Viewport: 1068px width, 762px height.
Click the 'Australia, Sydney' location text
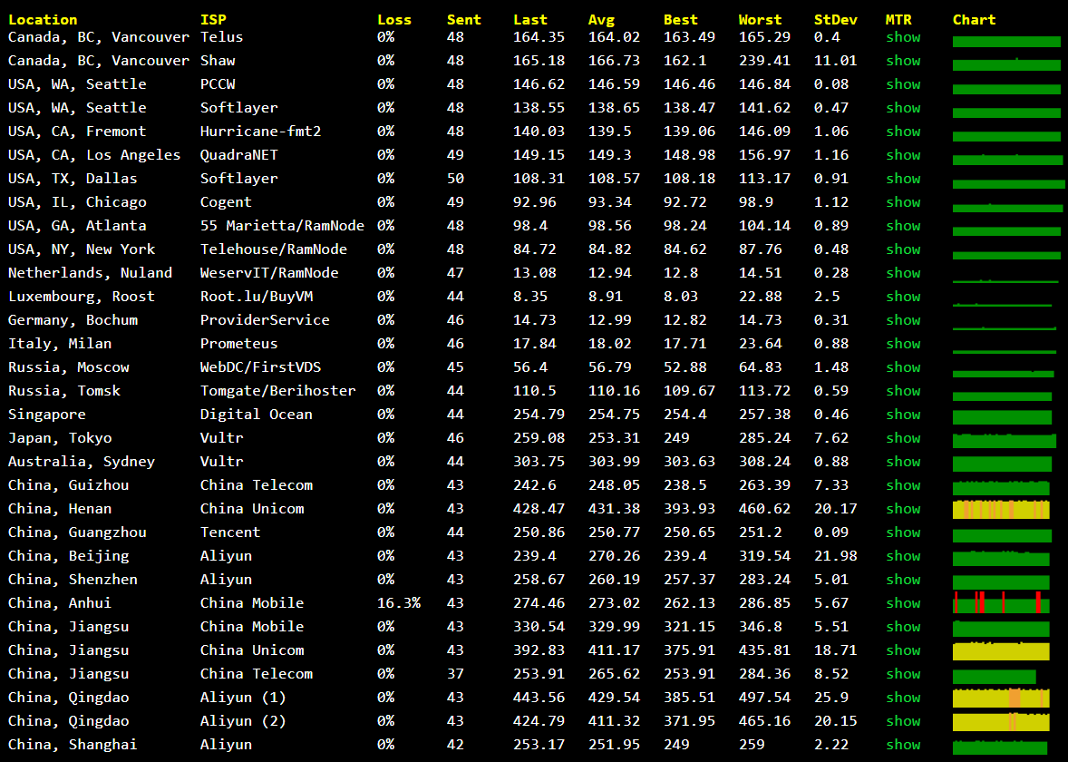(x=82, y=462)
